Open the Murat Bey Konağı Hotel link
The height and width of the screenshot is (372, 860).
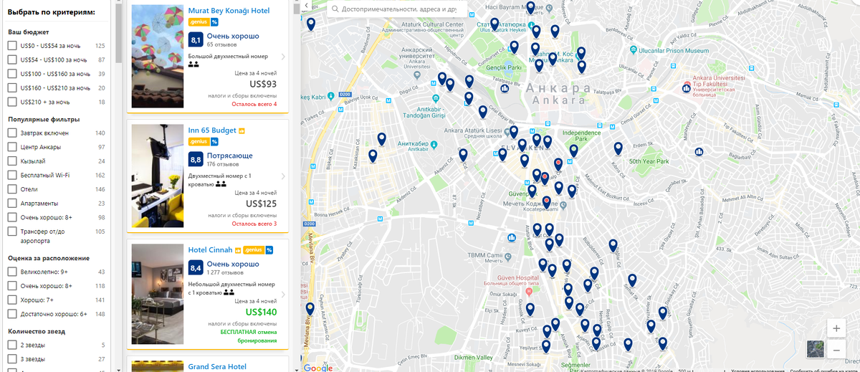tap(229, 11)
